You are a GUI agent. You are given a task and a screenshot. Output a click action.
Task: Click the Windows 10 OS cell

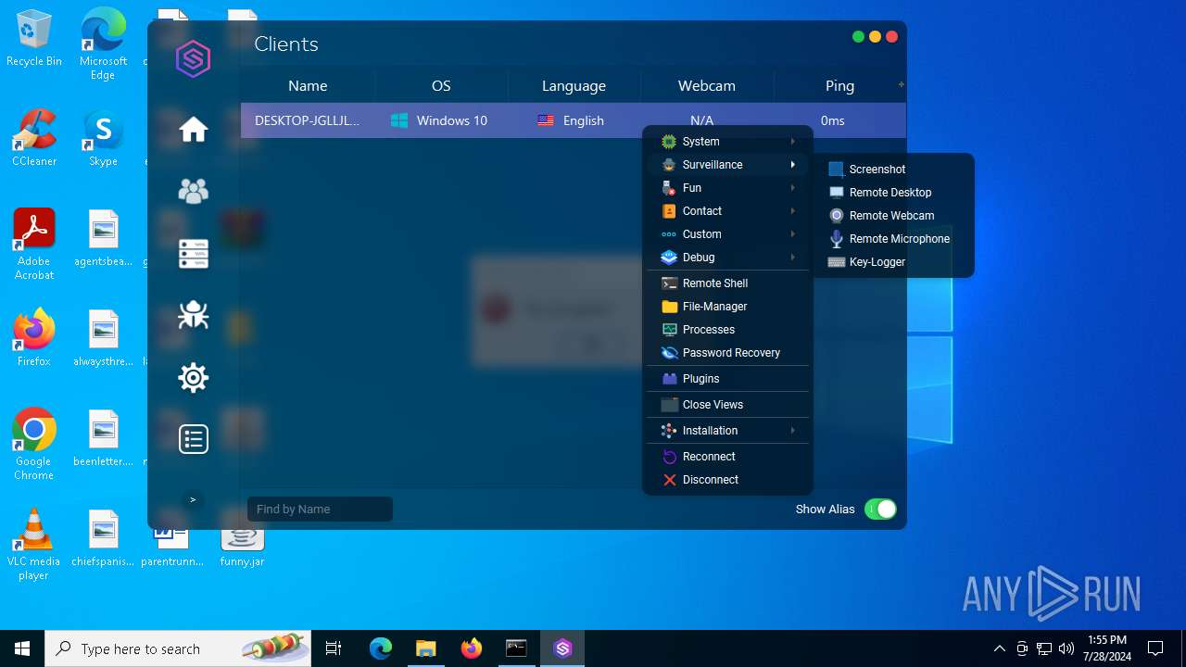[441, 120]
